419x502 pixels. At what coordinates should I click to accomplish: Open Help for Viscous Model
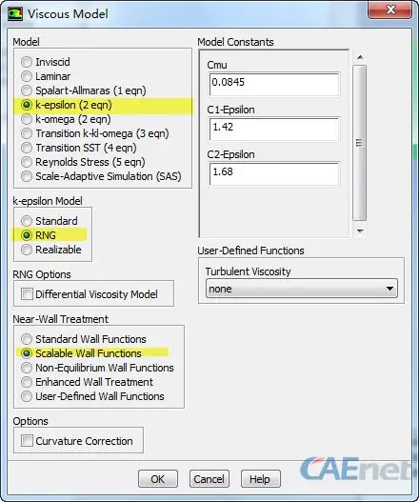pos(260,479)
